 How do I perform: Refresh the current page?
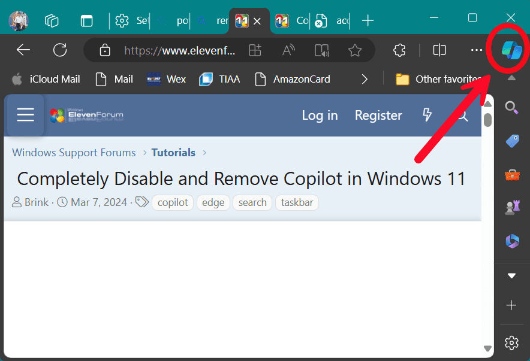point(60,50)
